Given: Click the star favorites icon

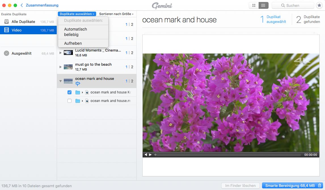Looking at the screenshot, I should [x=319, y=5].
